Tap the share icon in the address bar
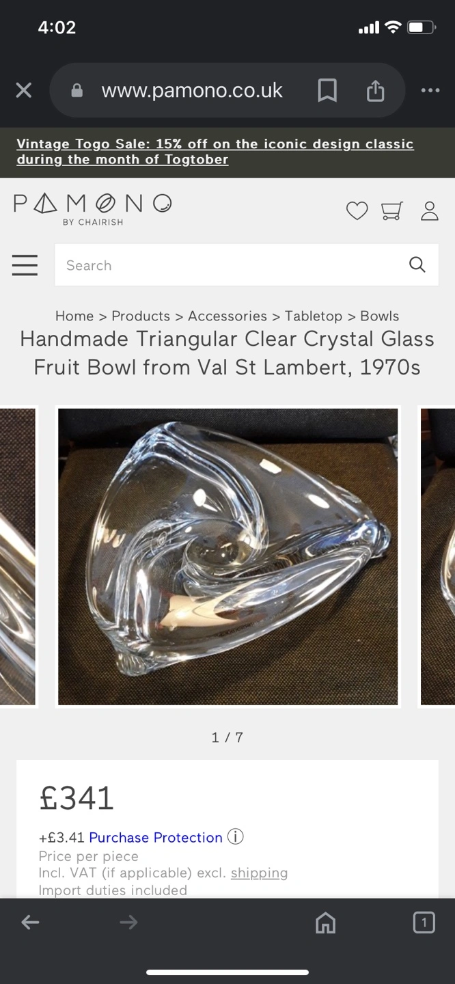The image size is (455, 984). 375,90
